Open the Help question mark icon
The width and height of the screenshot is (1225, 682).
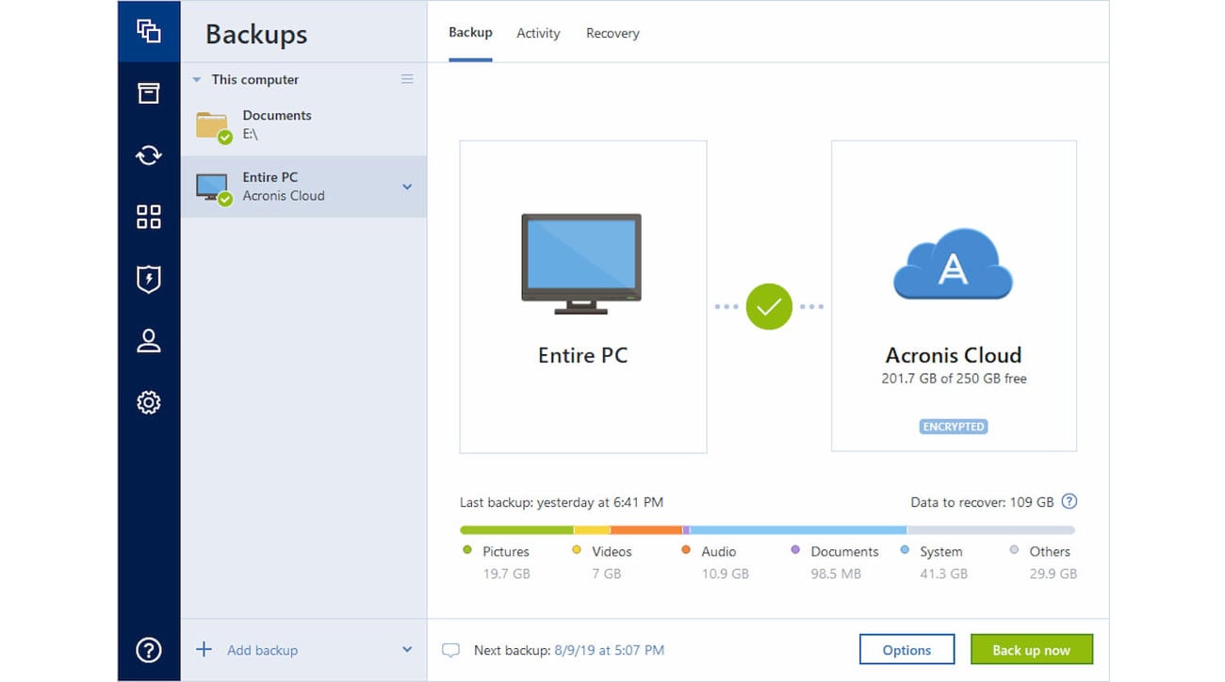click(149, 650)
